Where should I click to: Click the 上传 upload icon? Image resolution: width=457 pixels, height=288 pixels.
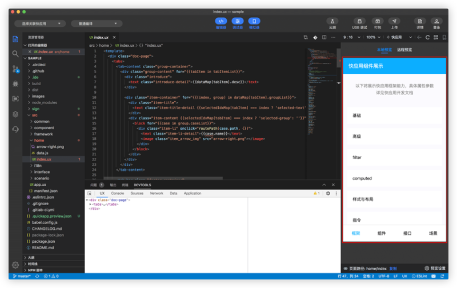click(x=394, y=21)
